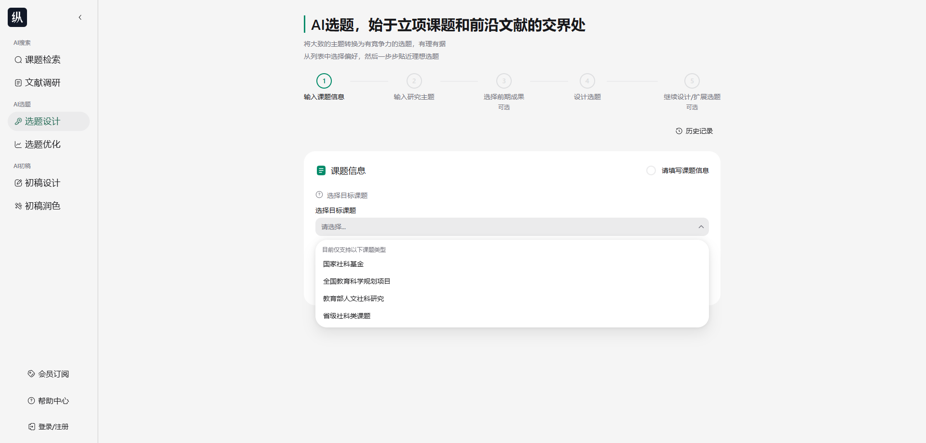Click the magnifier icon beside 课题检索
Viewport: 926px width, 443px height.
point(18,60)
